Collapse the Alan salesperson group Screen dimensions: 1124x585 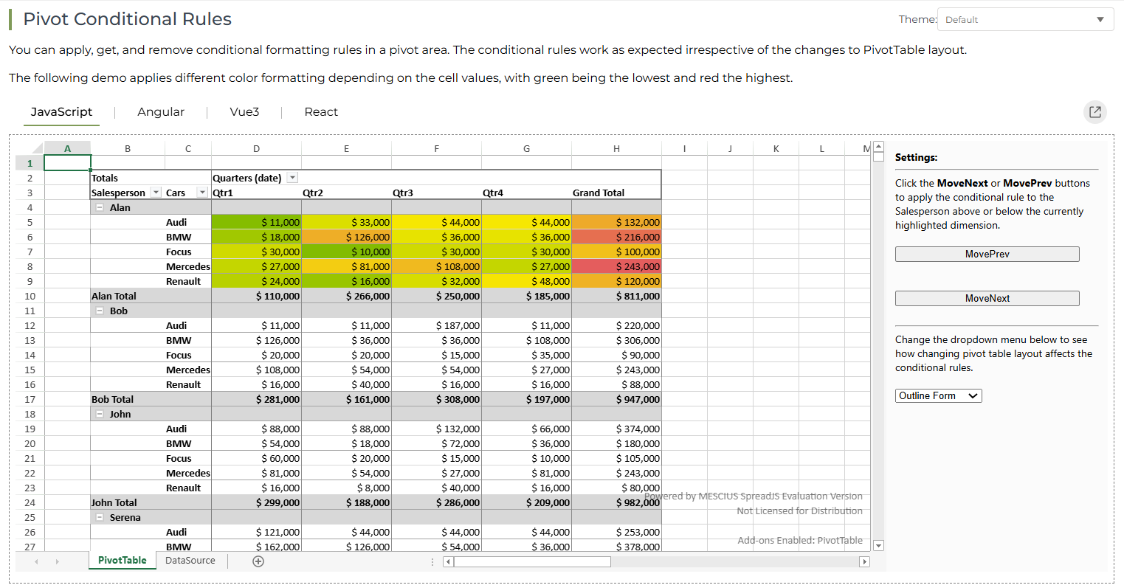click(x=100, y=207)
